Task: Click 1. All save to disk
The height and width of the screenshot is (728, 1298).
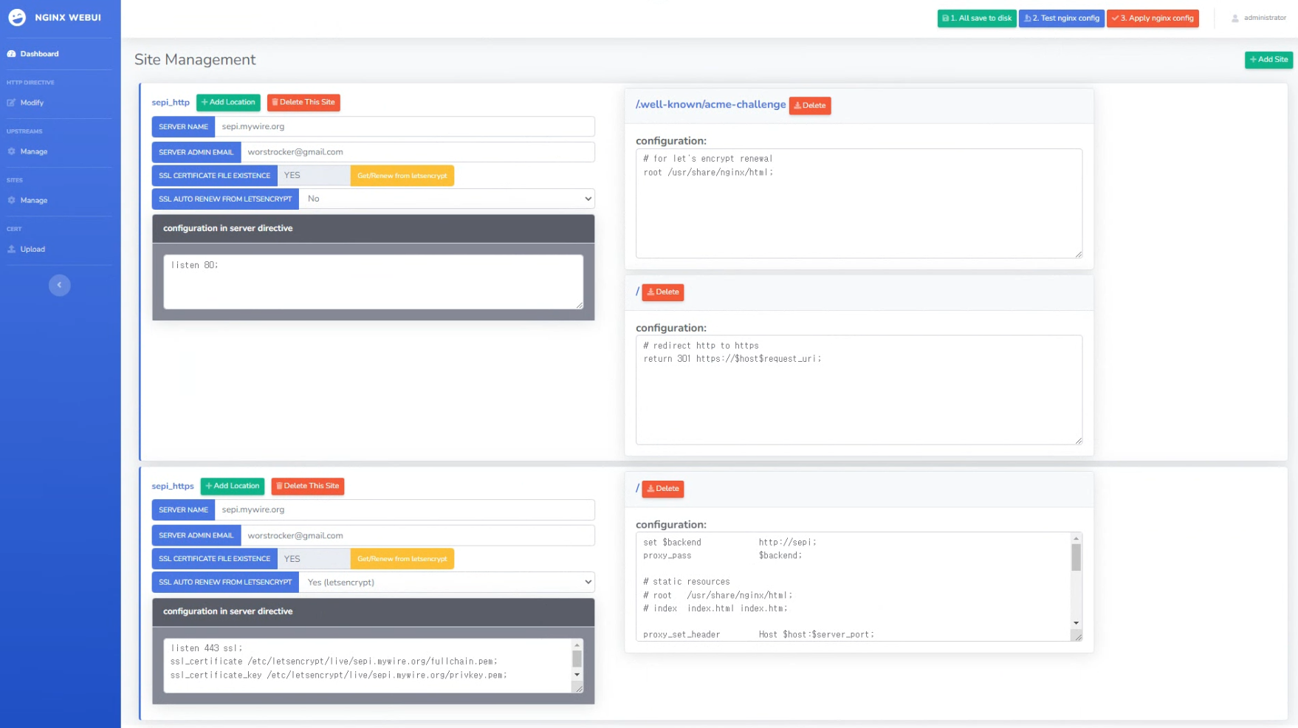Action: pos(977,18)
